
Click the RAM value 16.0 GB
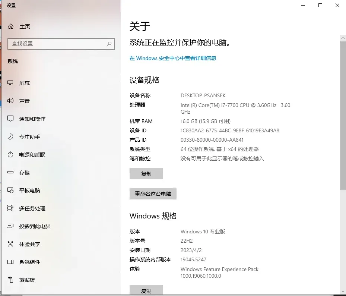[206, 121]
